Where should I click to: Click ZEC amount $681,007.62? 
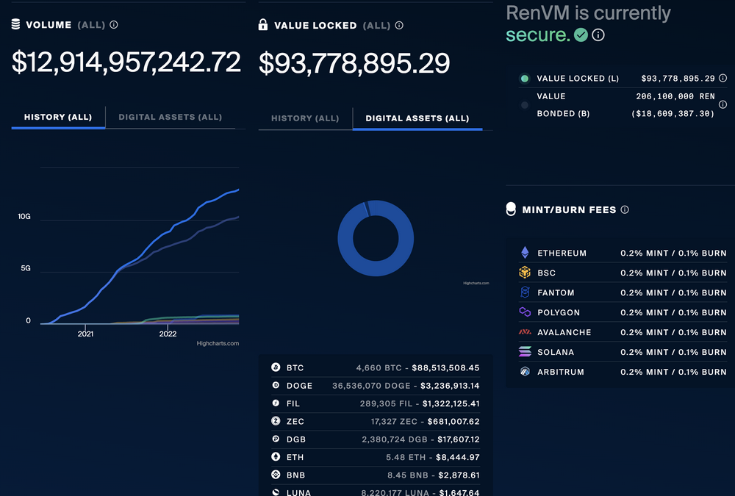453,421
